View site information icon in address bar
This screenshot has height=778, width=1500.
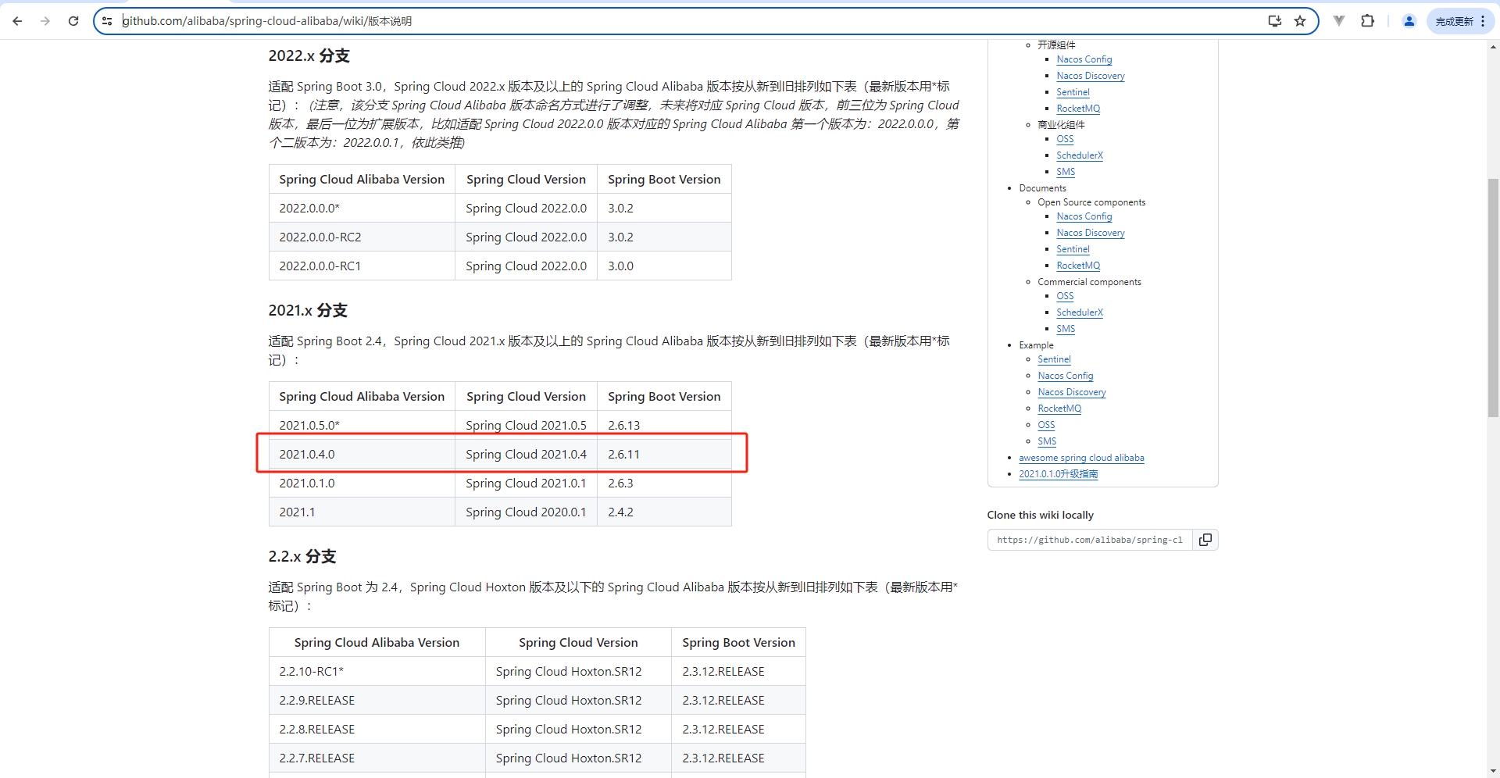tap(107, 21)
